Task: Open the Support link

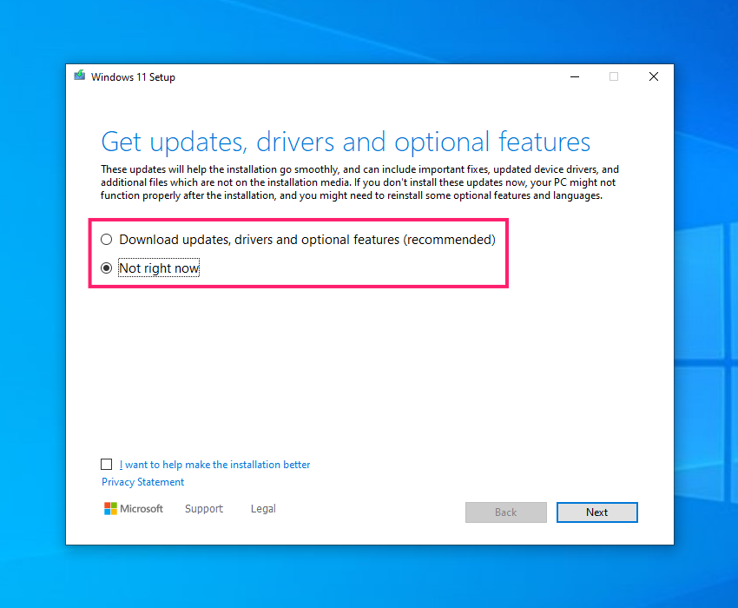Action: [204, 509]
